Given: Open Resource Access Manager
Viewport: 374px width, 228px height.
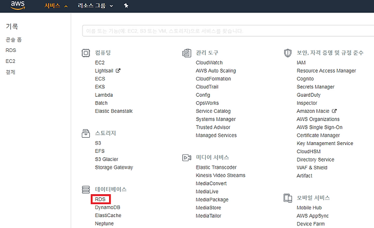Looking at the screenshot, I should pyautogui.click(x=326, y=71).
